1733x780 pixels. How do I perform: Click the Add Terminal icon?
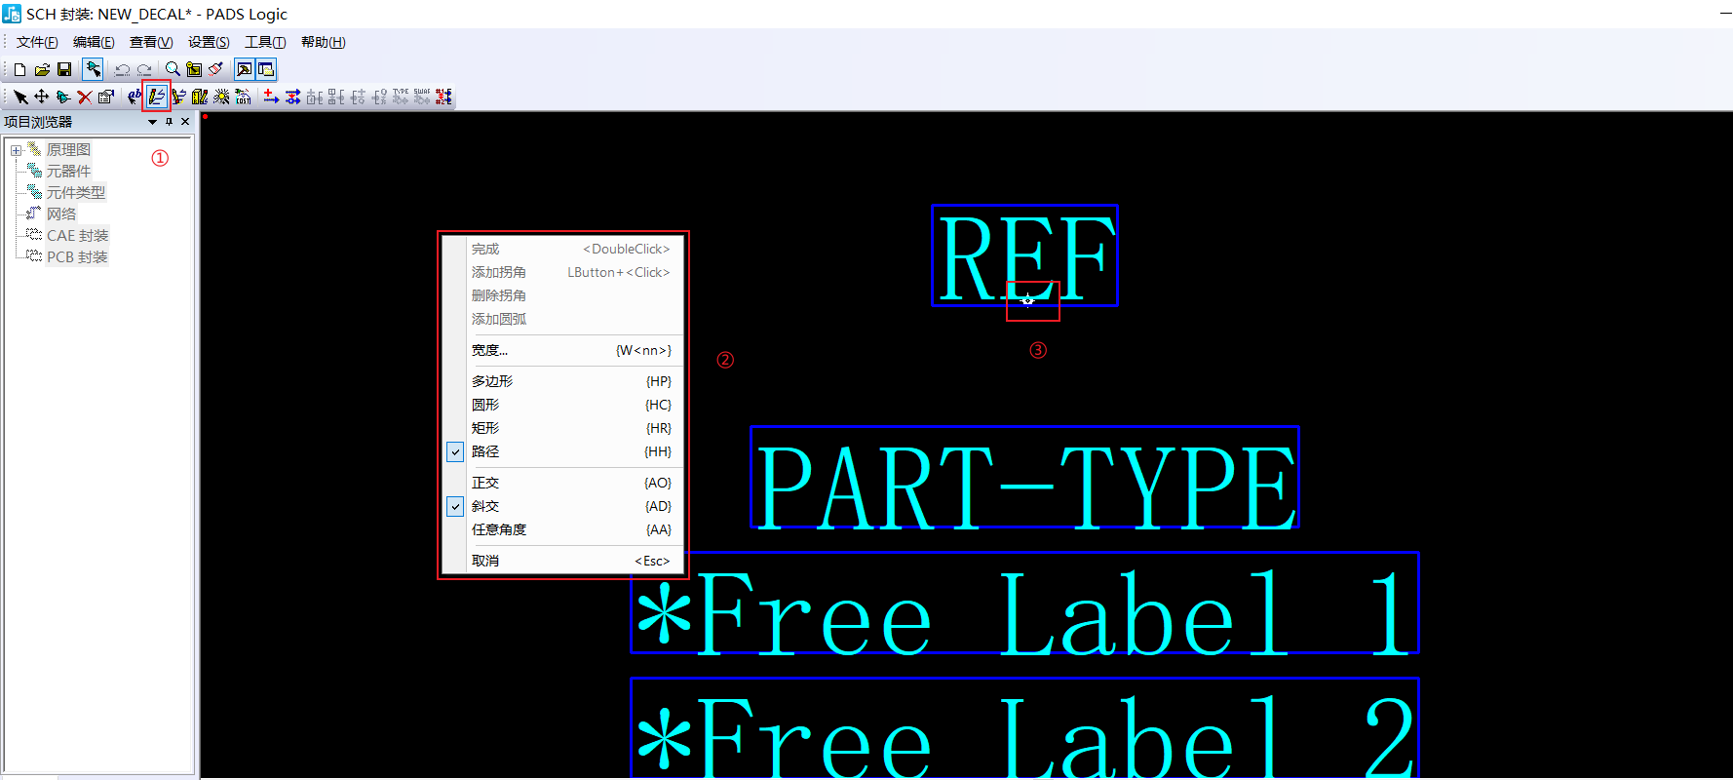(271, 97)
